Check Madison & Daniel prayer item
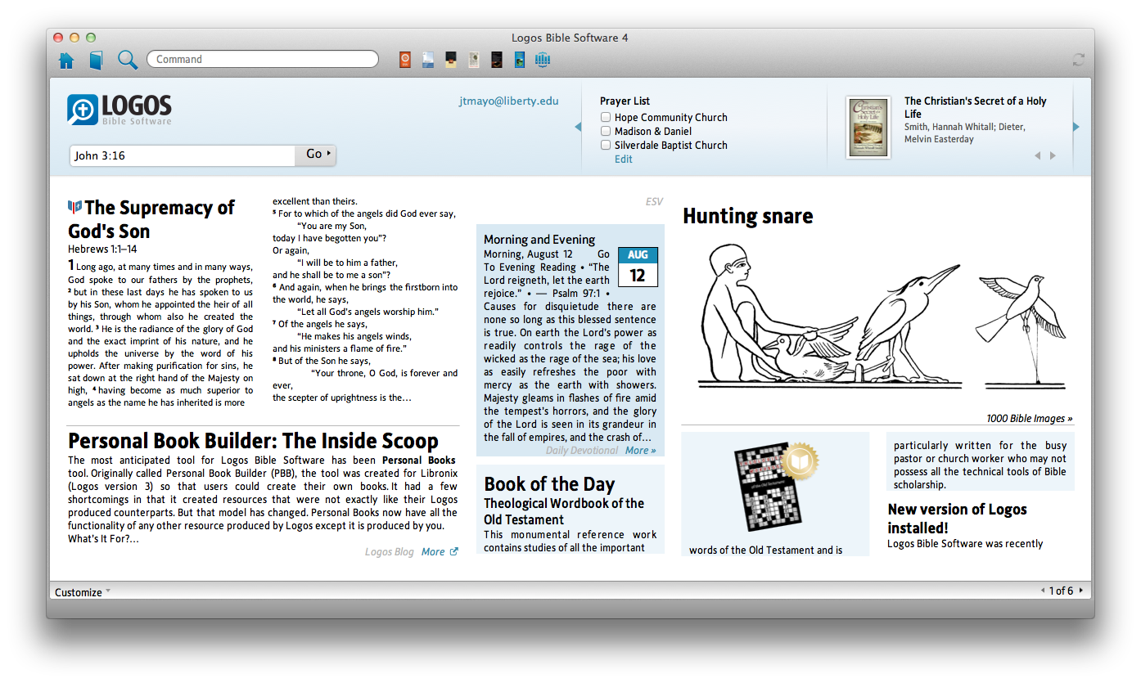 (606, 131)
